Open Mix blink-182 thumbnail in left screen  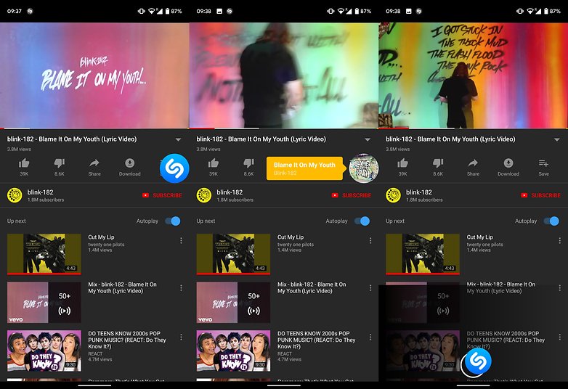44,303
